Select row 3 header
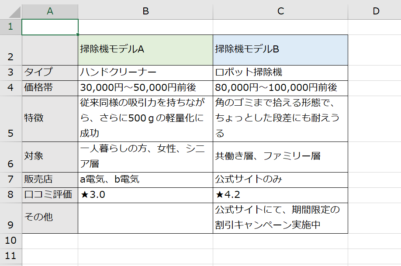 11,73
